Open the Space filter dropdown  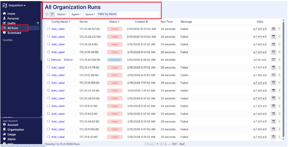point(90,14)
